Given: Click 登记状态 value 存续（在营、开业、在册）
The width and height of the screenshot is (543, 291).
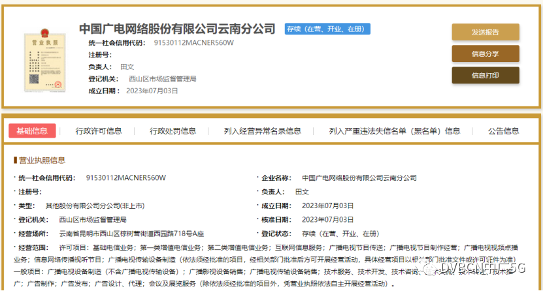Looking at the screenshot, I should coord(340,234).
